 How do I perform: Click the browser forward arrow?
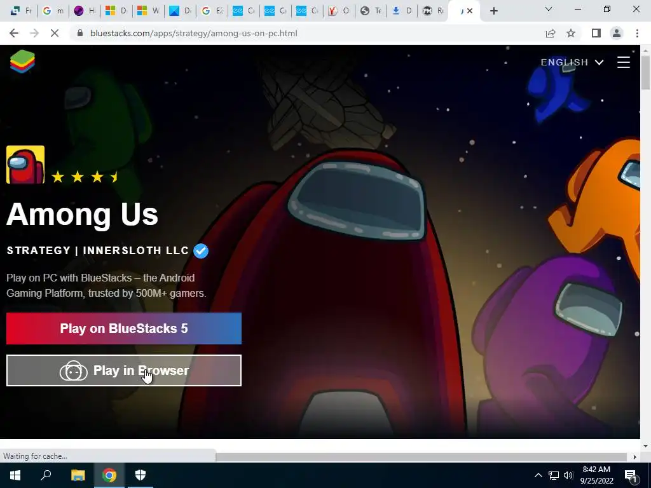click(34, 33)
